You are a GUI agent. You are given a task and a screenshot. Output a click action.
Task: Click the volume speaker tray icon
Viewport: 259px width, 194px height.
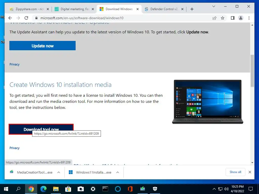[x=226, y=189]
